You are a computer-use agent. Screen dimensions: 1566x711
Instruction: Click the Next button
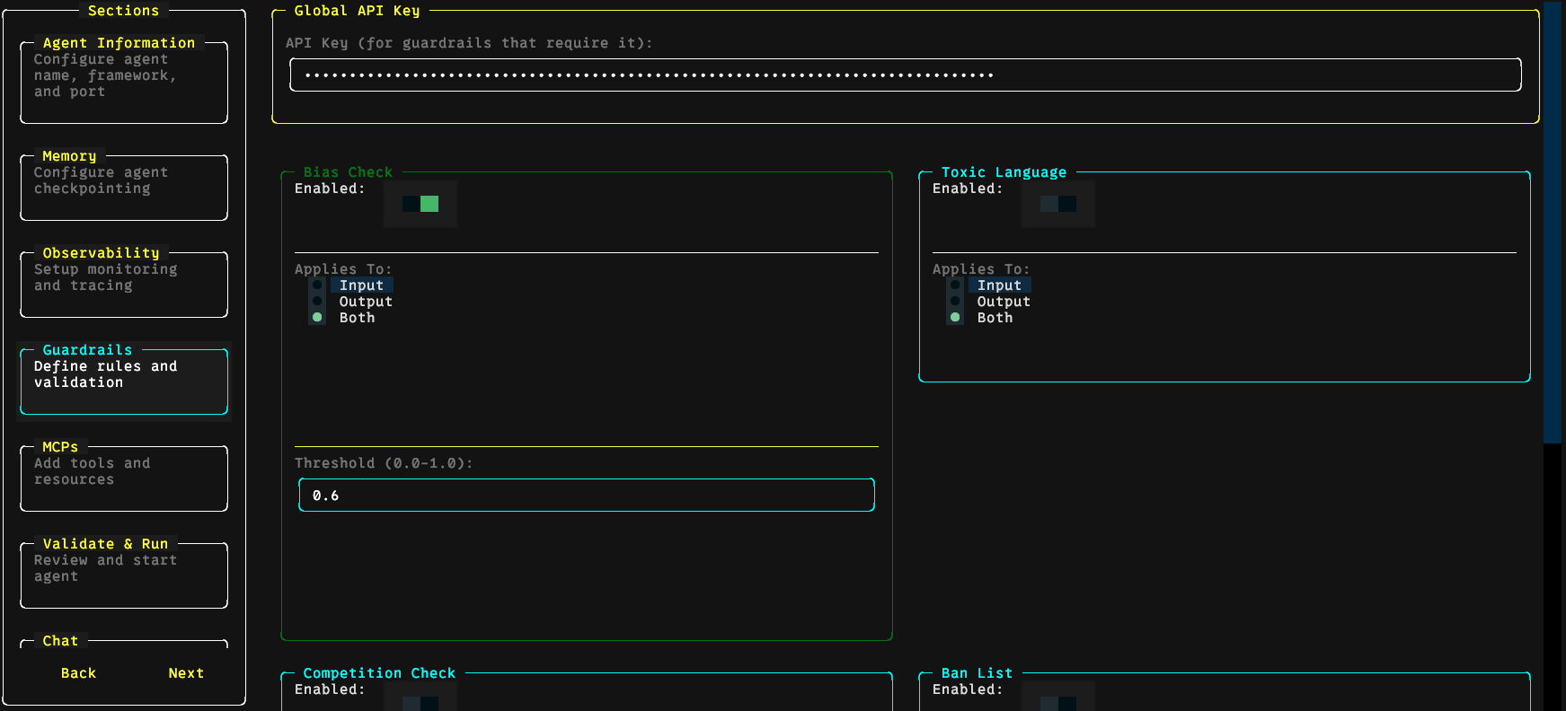pyautogui.click(x=186, y=673)
